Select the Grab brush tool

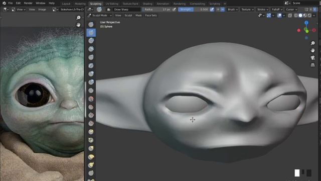click(x=91, y=148)
